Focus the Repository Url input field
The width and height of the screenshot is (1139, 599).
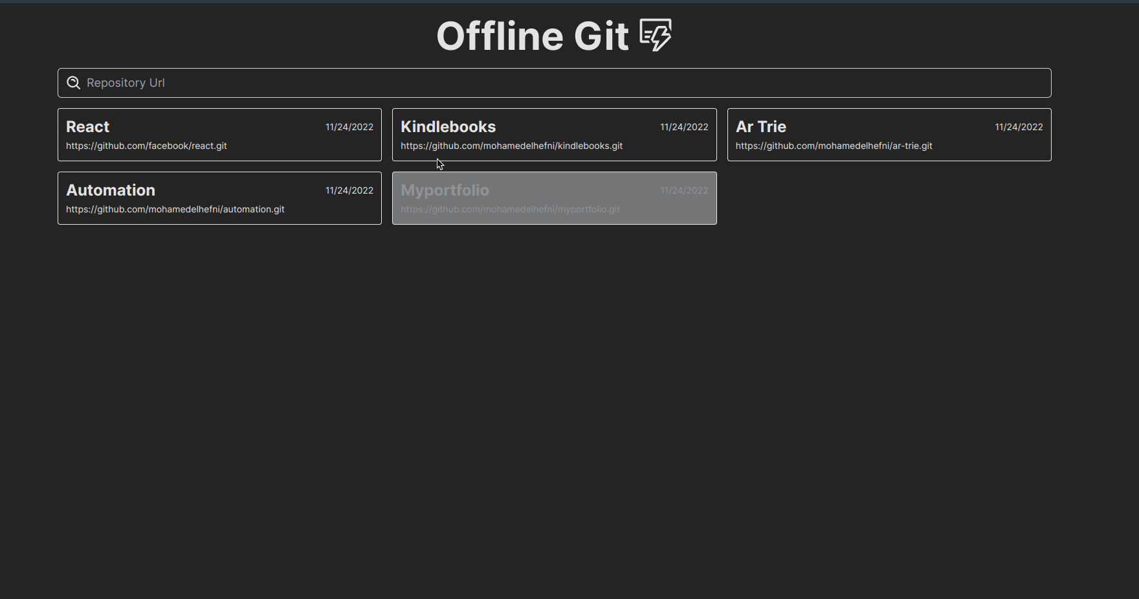tap(555, 83)
